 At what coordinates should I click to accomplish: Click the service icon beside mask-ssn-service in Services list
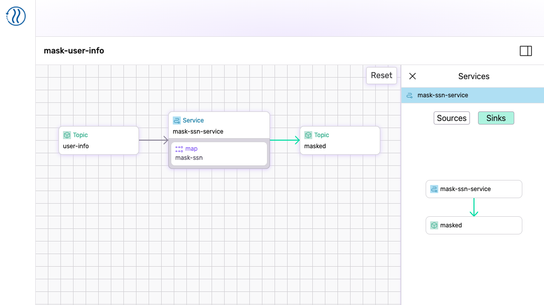(x=409, y=95)
